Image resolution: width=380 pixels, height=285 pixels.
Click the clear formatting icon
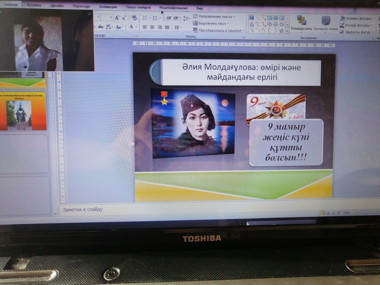[134, 17]
